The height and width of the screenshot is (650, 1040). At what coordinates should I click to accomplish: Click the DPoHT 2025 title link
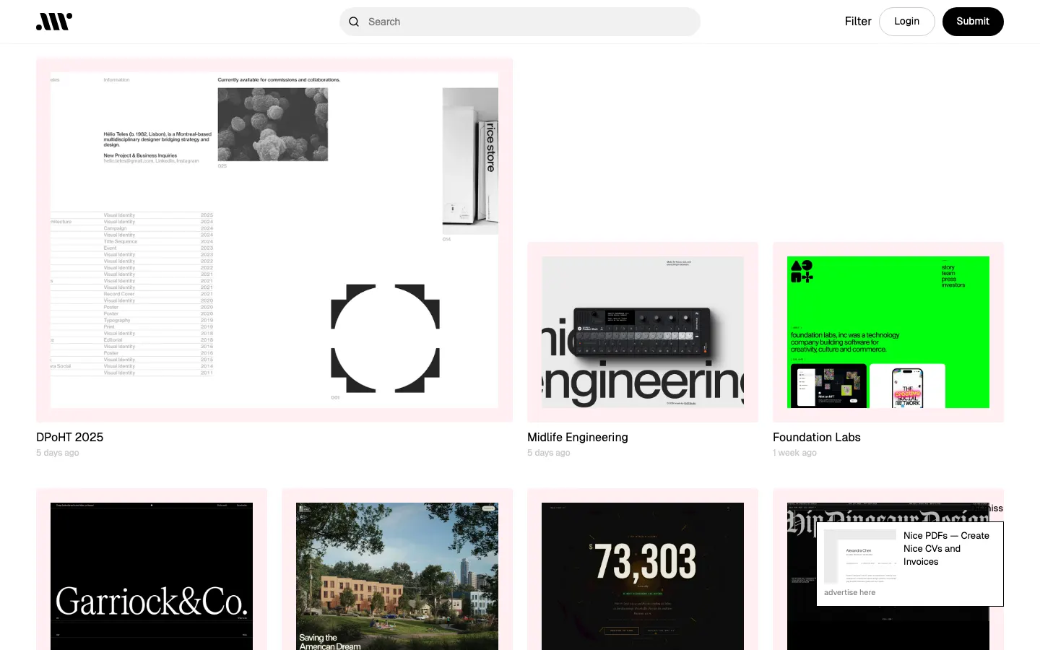point(70,437)
